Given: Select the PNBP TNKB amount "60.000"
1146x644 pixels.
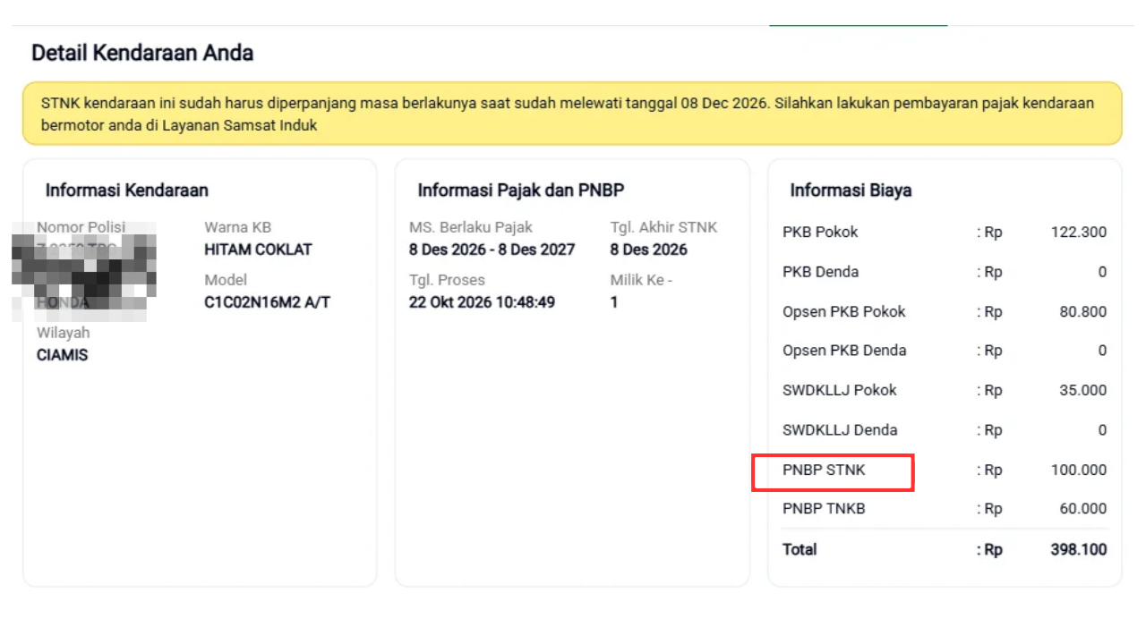Looking at the screenshot, I should (x=1082, y=509).
